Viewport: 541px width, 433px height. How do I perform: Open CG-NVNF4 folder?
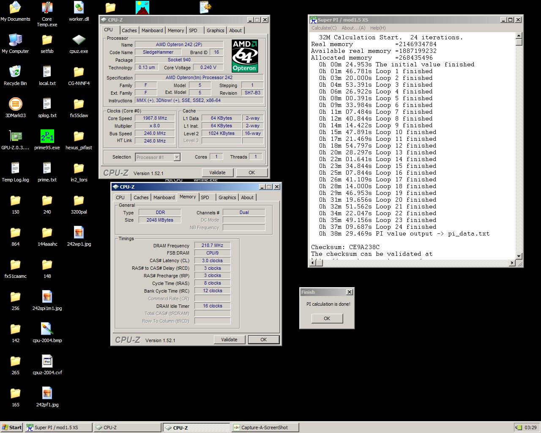pos(79,76)
